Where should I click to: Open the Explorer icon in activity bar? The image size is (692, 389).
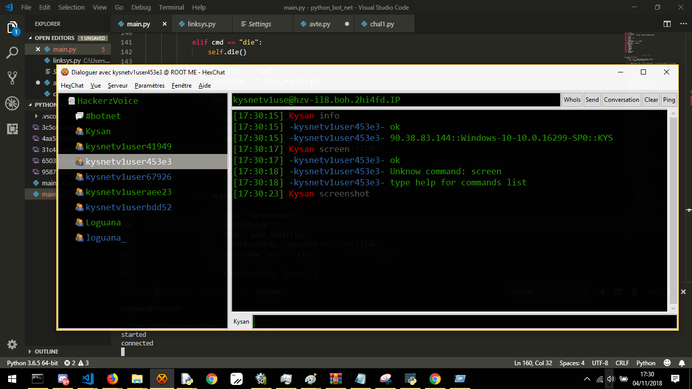[x=12, y=27]
